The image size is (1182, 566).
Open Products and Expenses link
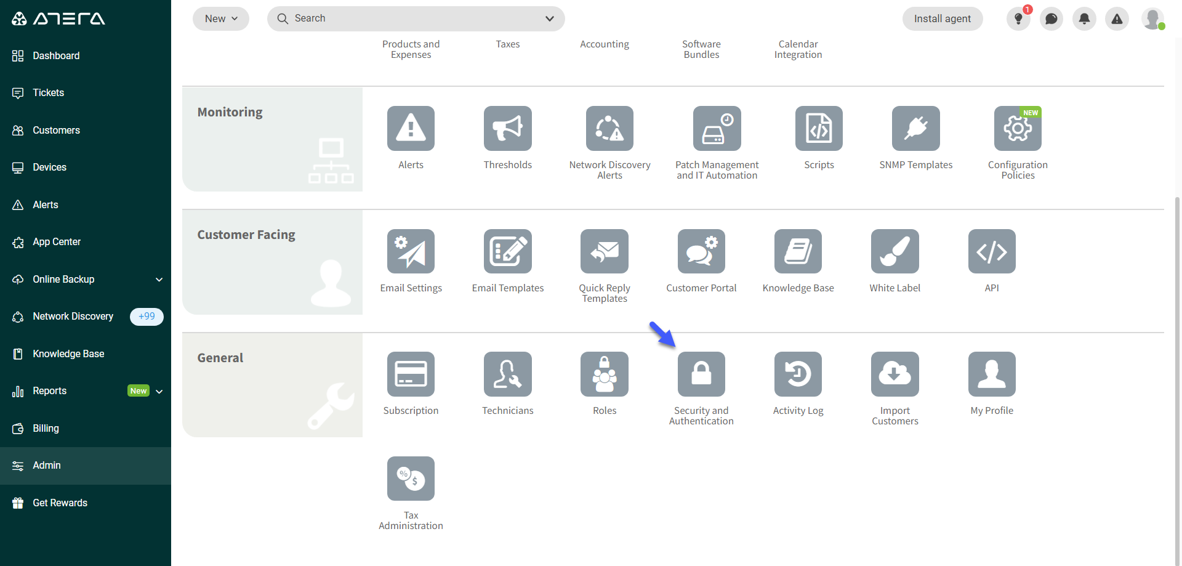tap(411, 49)
